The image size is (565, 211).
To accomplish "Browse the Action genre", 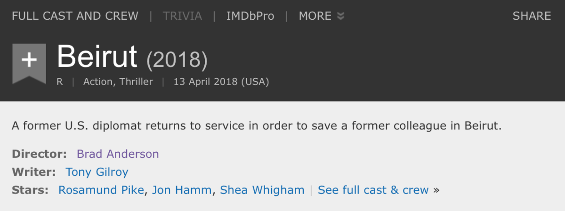I will 97,82.
